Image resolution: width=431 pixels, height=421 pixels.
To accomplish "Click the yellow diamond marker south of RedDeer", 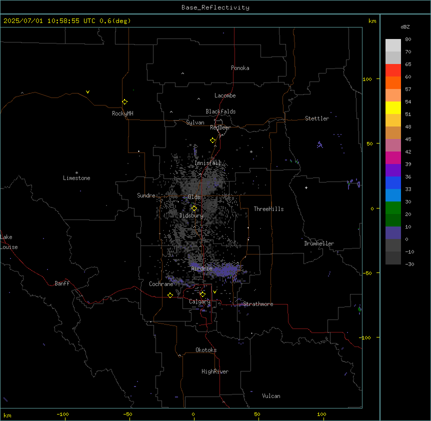I will click(212, 140).
